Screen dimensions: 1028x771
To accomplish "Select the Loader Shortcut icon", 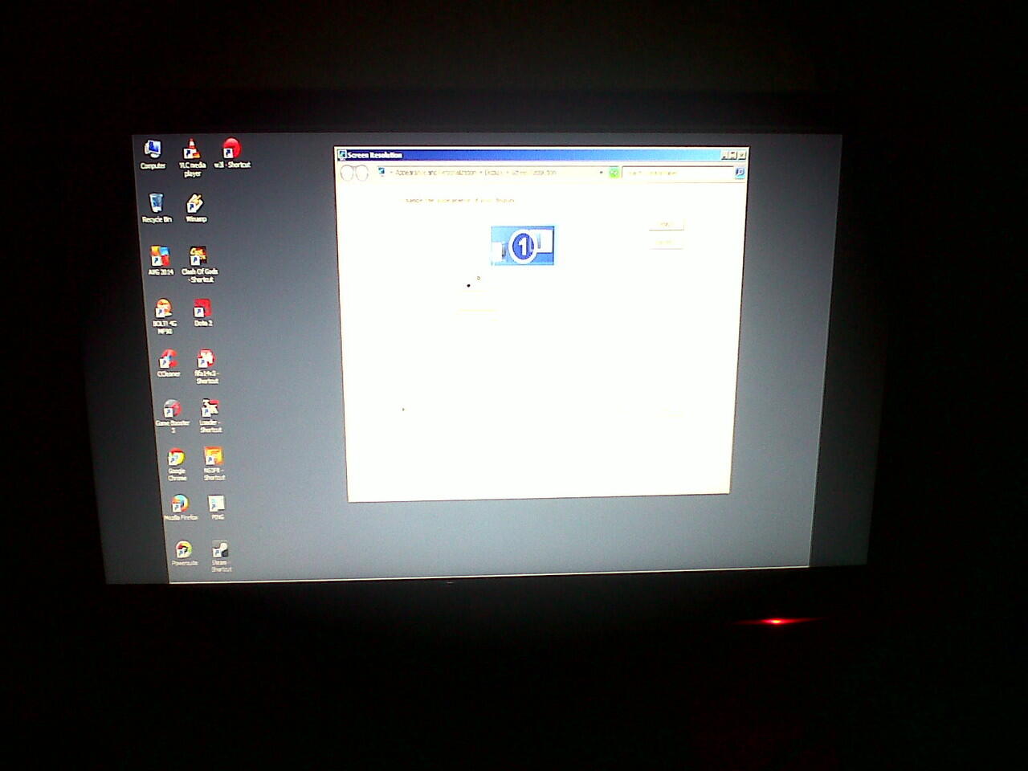I will click(210, 415).
